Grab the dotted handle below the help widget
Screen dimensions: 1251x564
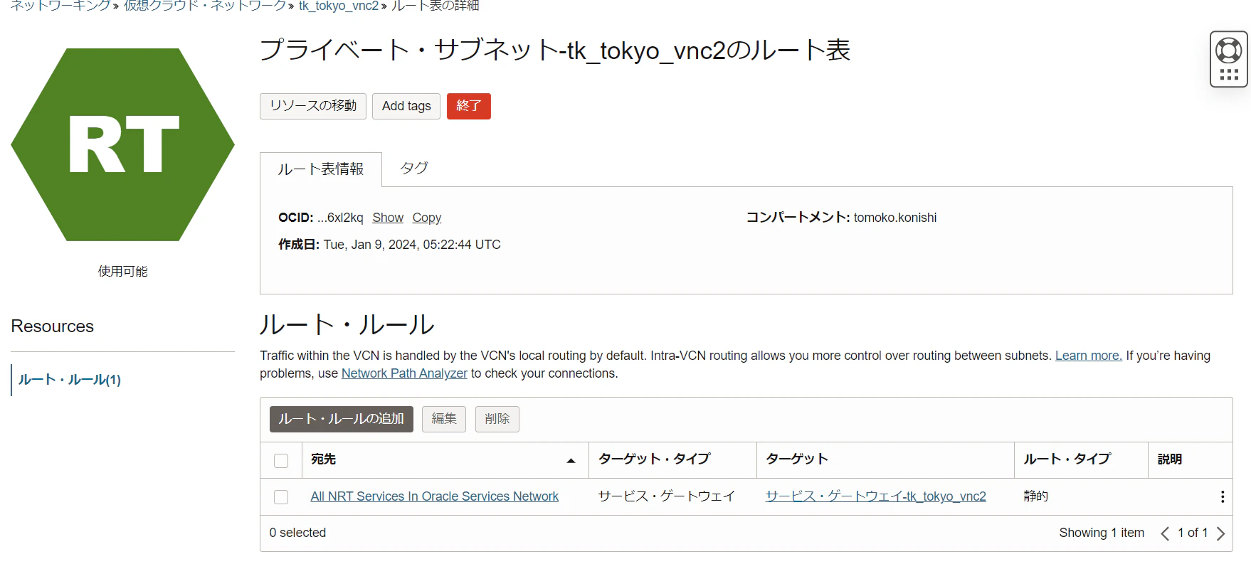click(x=1229, y=75)
